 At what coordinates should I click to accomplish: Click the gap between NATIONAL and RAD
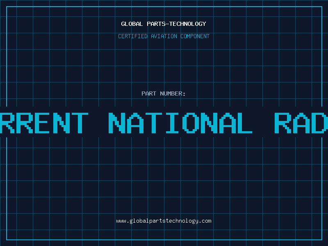tap(263, 123)
